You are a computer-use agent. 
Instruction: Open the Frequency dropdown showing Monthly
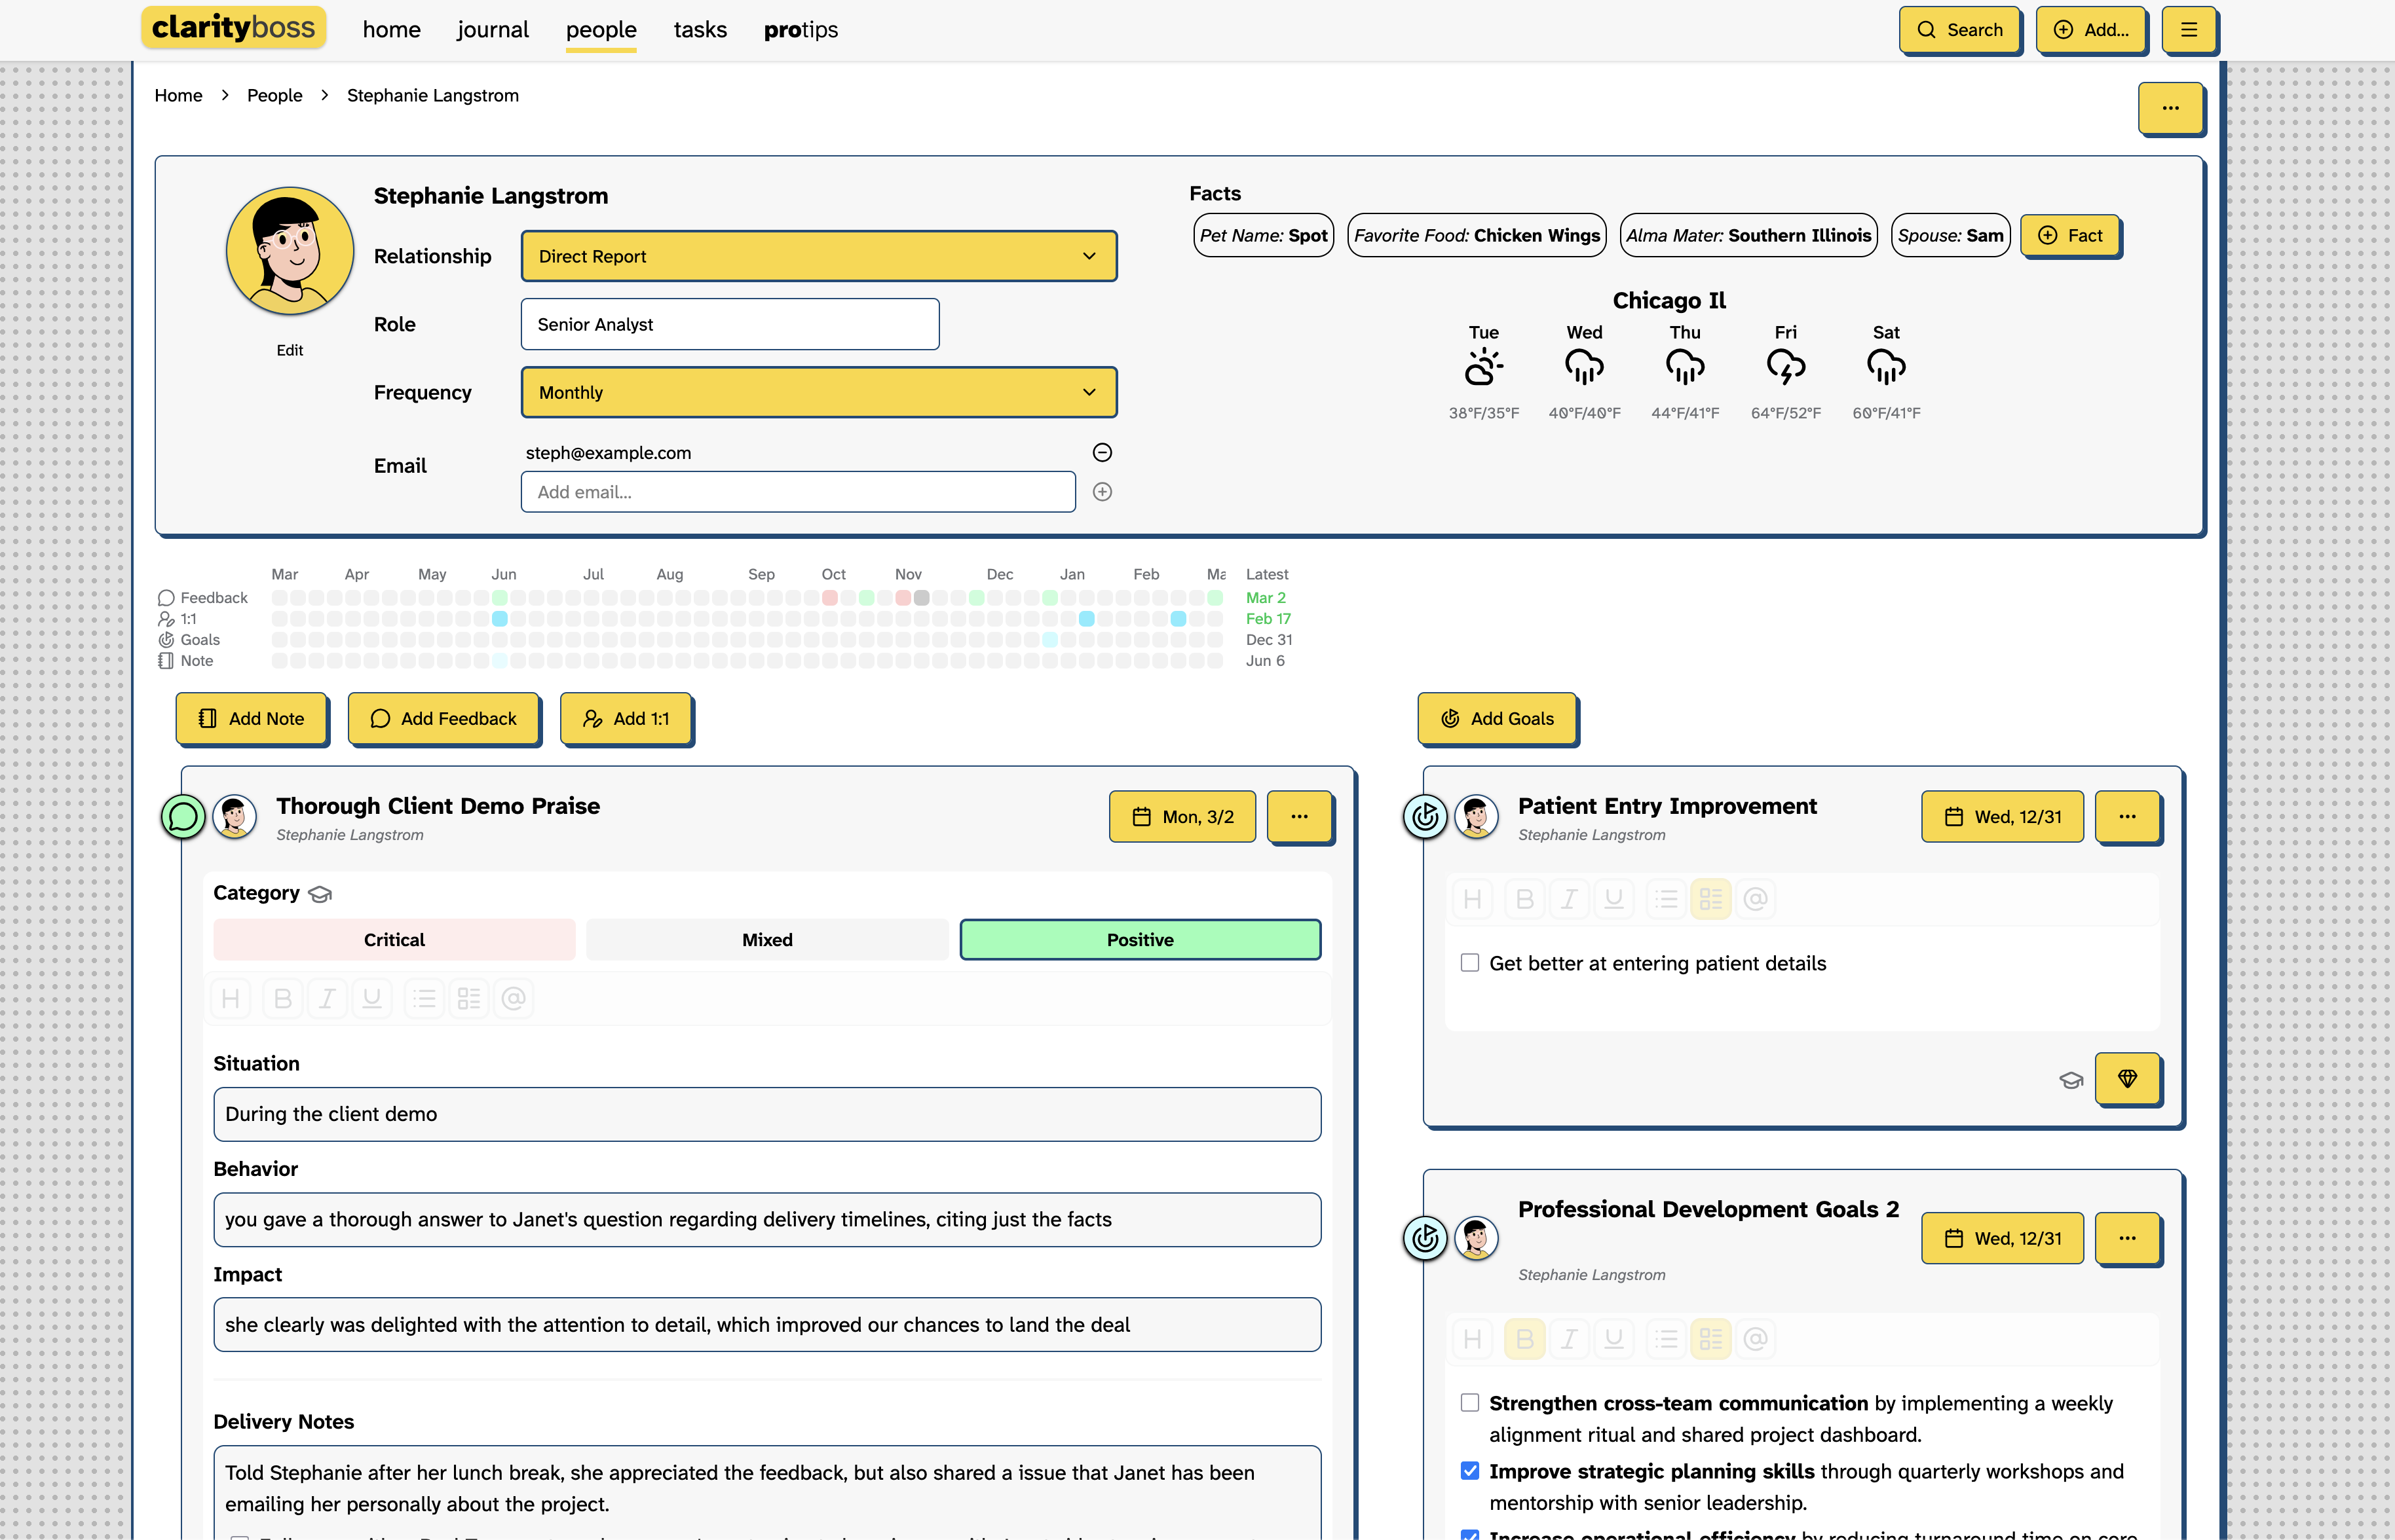click(x=818, y=392)
